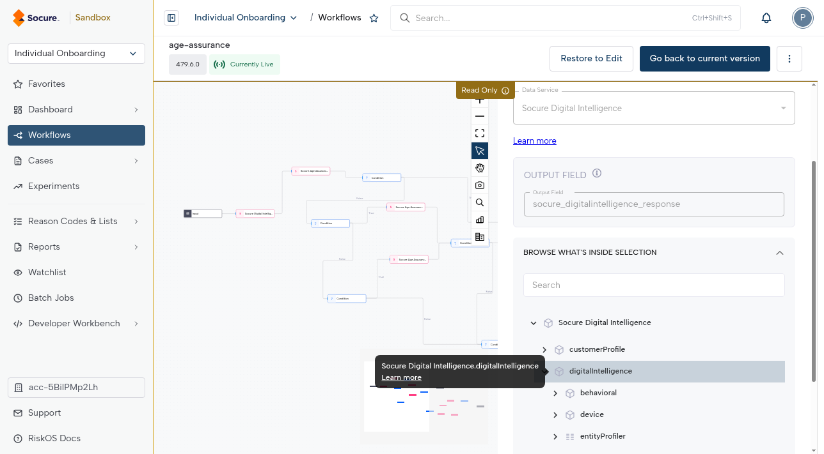Expand the device tree node
The image size is (824, 454).
pos(555,415)
